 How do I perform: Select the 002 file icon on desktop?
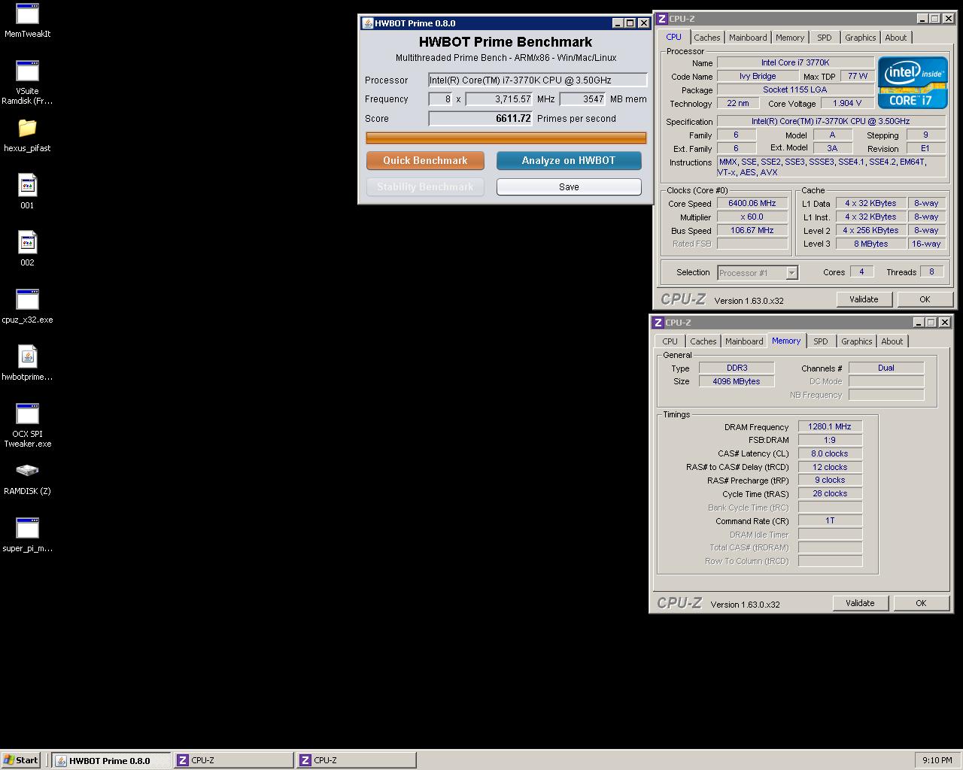click(x=27, y=249)
